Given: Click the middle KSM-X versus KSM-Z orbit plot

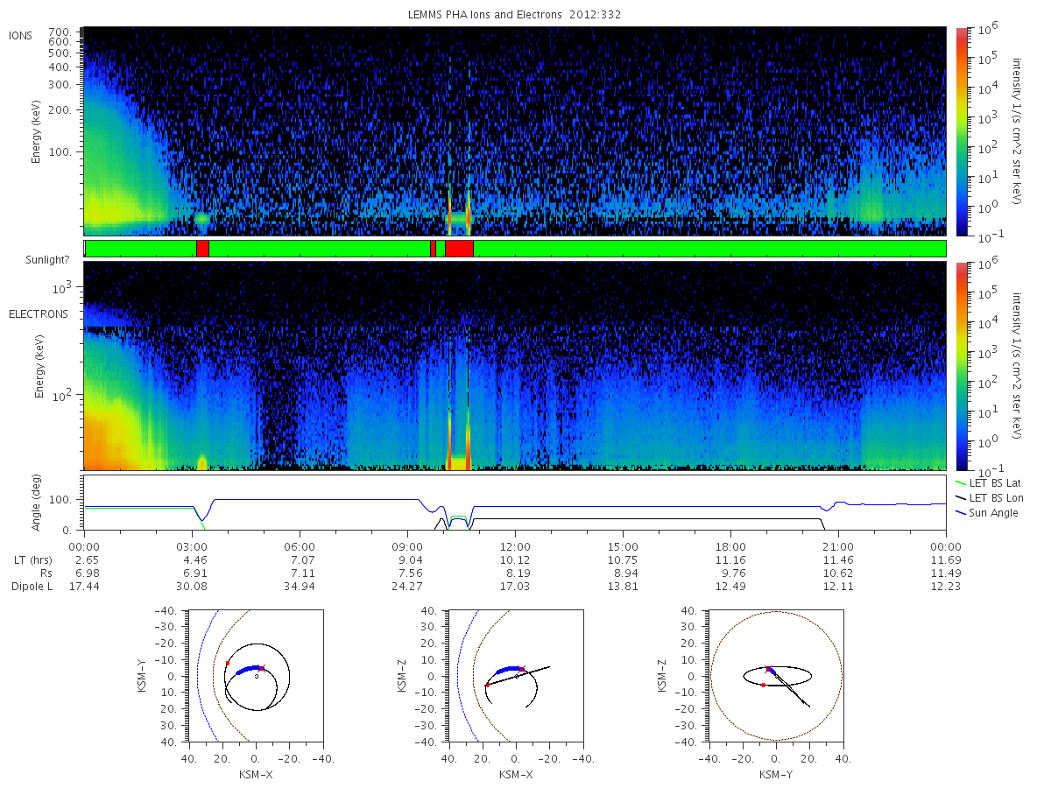Looking at the screenshot, I should pos(514,676).
